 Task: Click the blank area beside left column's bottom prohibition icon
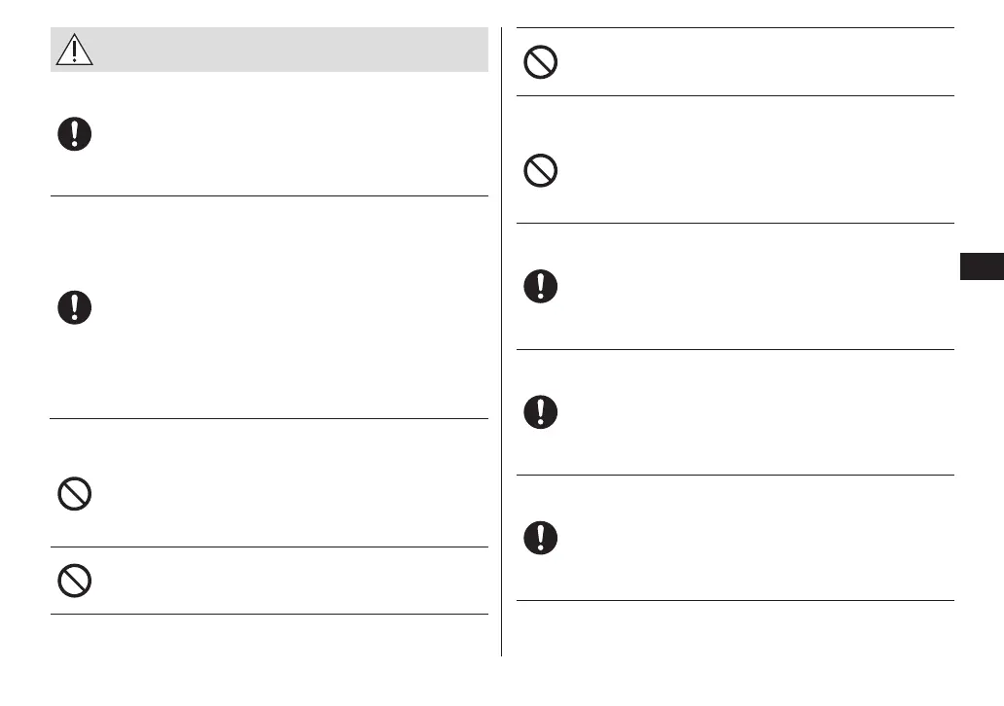[x=292, y=581]
